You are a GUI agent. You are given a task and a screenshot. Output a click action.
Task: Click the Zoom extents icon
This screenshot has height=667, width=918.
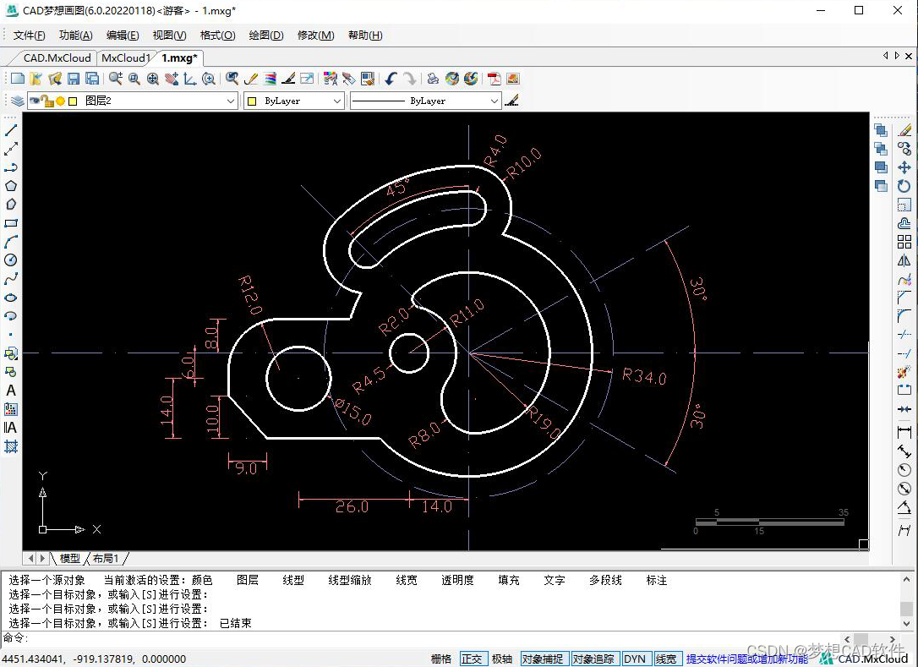pos(153,79)
